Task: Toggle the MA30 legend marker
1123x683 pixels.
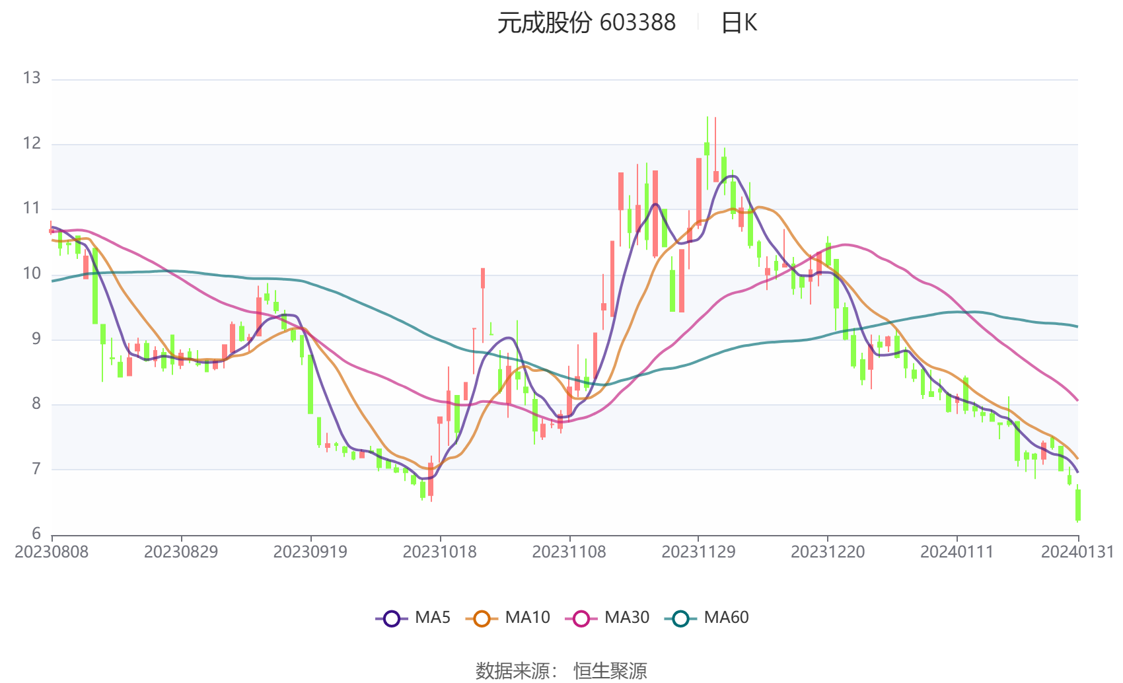Action: click(x=581, y=619)
